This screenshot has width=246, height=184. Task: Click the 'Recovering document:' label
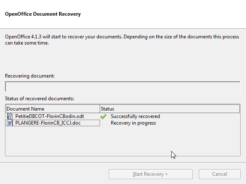point(30,76)
